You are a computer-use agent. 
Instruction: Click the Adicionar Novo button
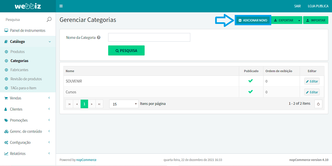(253, 20)
